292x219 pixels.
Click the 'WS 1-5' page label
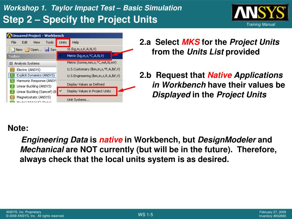pyautogui.click(x=145, y=214)
